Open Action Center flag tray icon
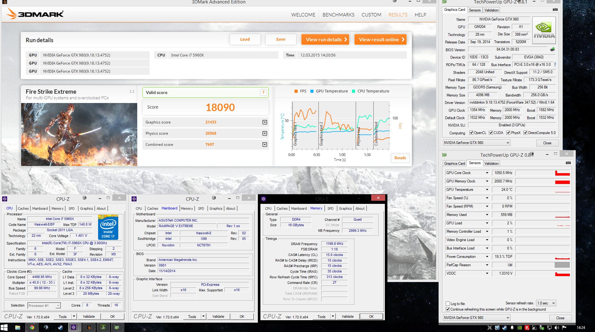The image size is (595, 332). [x=564, y=328]
